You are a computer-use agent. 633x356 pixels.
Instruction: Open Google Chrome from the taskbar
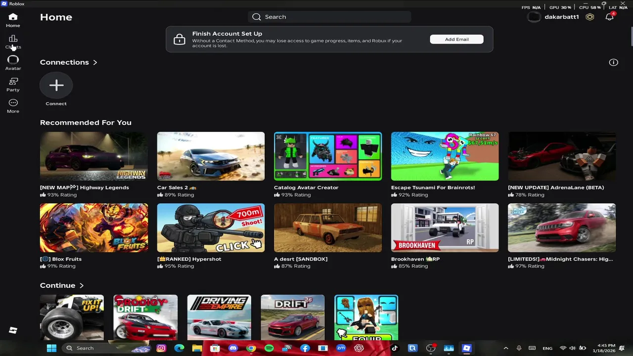(251, 348)
